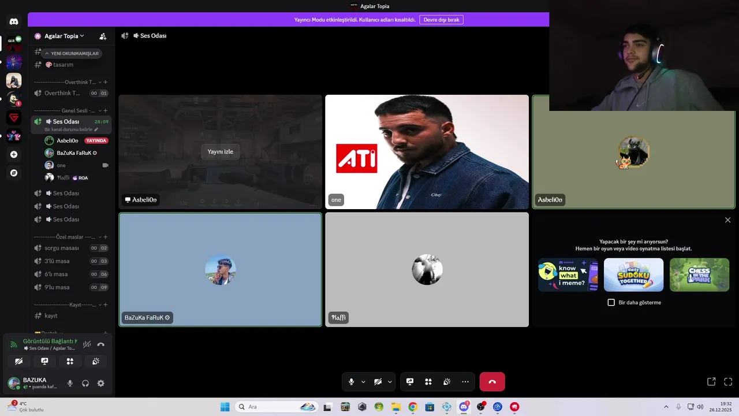Launch the 'Know What I Meme?' activity
Image resolution: width=739 pixels, height=416 pixels.
(x=568, y=275)
